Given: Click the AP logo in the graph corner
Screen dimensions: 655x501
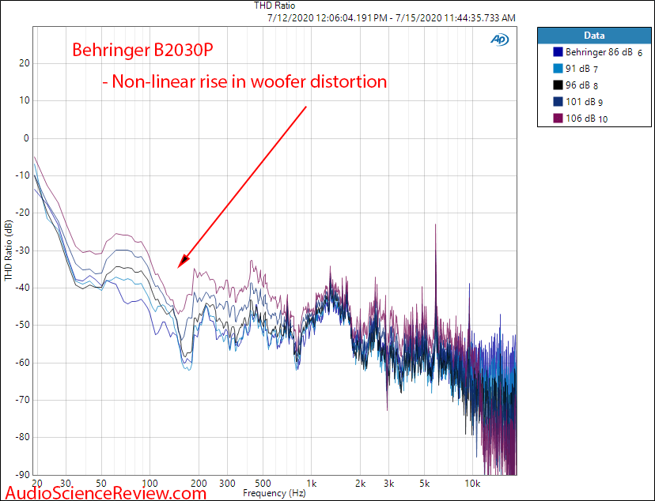Looking at the screenshot, I should (500, 40).
